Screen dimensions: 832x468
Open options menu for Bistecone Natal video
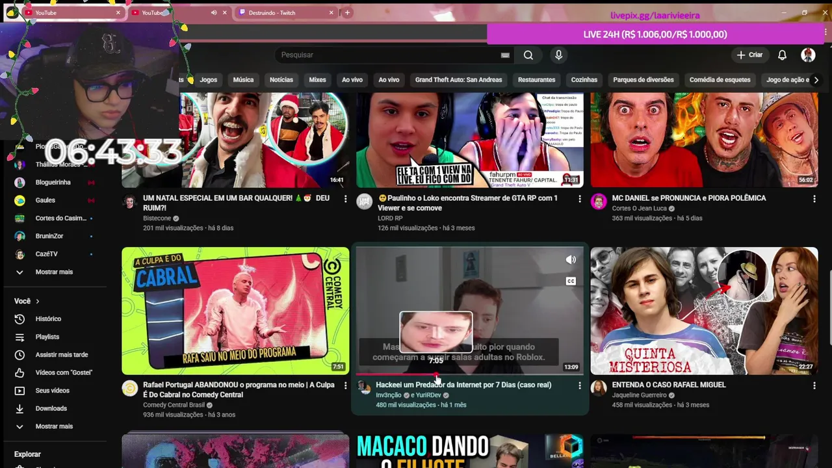345,198
